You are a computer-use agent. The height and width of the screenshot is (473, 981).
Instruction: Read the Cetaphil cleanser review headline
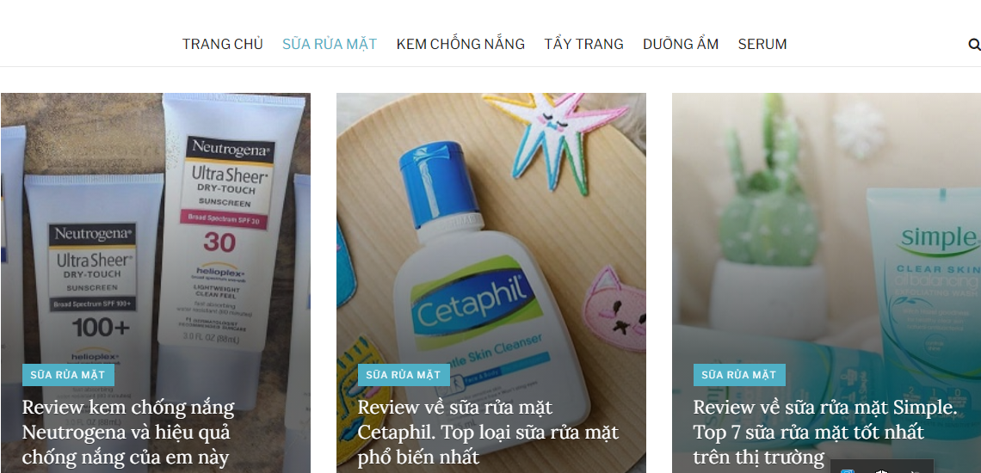tap(488, 433)
